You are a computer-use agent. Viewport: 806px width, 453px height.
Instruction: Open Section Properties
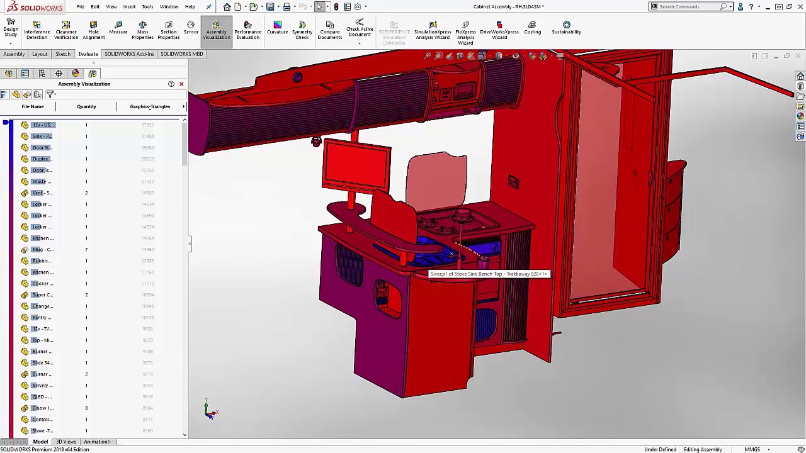point(168,31)
